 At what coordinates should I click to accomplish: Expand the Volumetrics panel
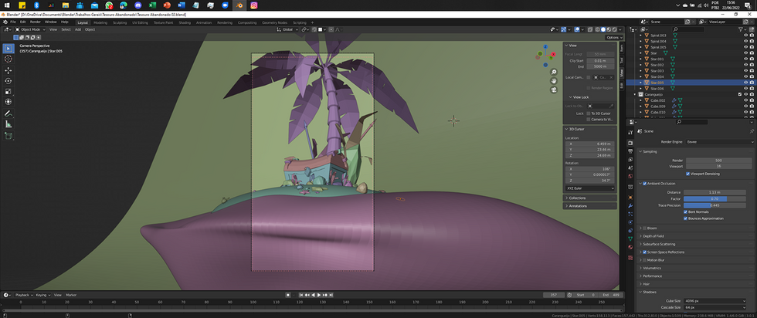click(695, 268)
